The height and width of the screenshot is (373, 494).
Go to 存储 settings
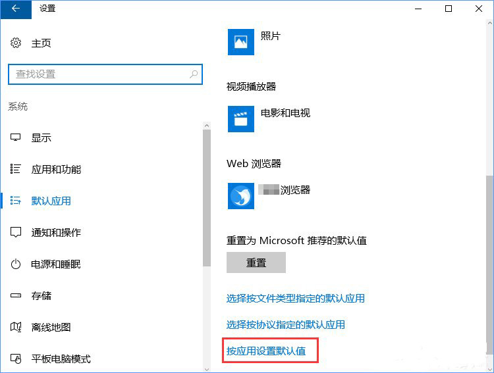pos(41,296)
